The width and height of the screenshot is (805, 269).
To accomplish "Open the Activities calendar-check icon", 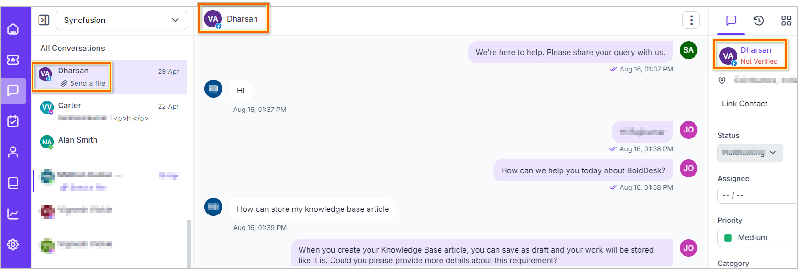I will click(x=13, y=121).
